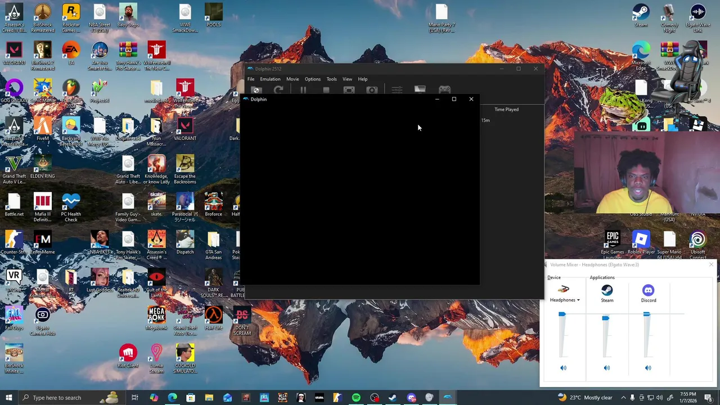This screenshot has width=720, height=405.
Task: Click the 15m time played entry
Action: [x=485, y=120]
